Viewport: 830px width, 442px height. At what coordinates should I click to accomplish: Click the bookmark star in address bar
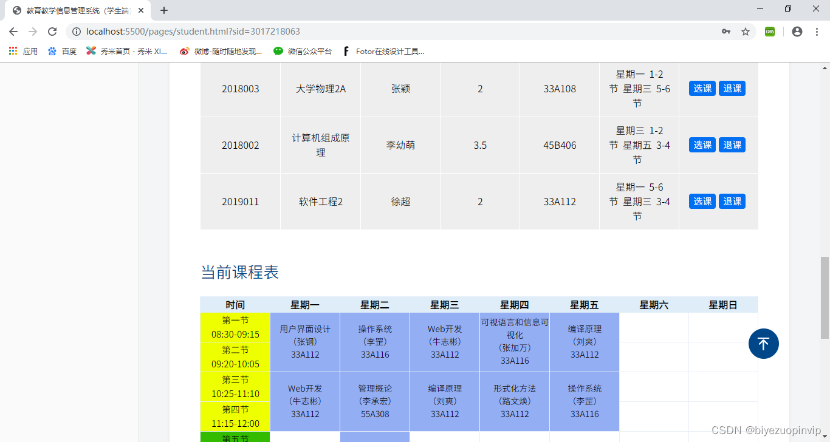tap(746, 32)
